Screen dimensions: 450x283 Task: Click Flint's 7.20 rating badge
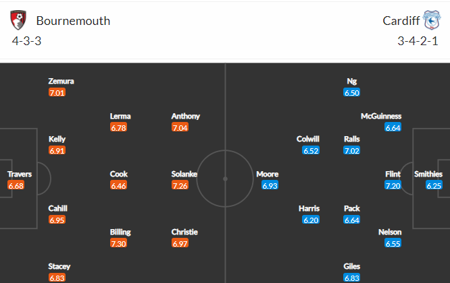(393, 185)
